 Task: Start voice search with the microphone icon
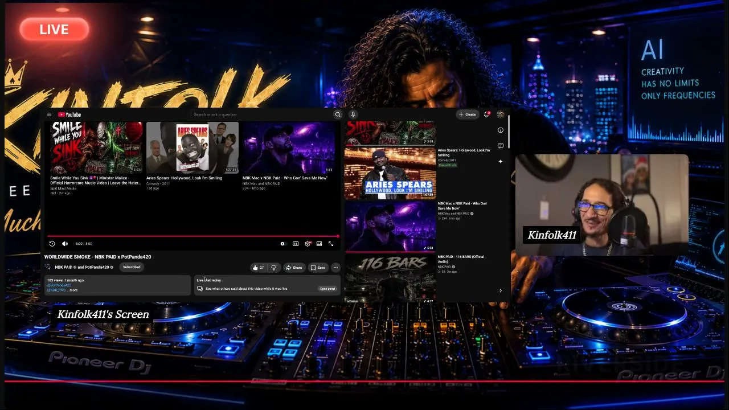tap(353, 114)
